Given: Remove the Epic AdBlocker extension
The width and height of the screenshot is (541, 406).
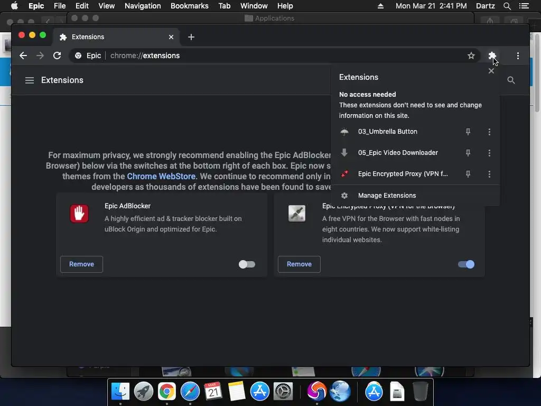Looking at the screenshot, I should pos(81,264).
